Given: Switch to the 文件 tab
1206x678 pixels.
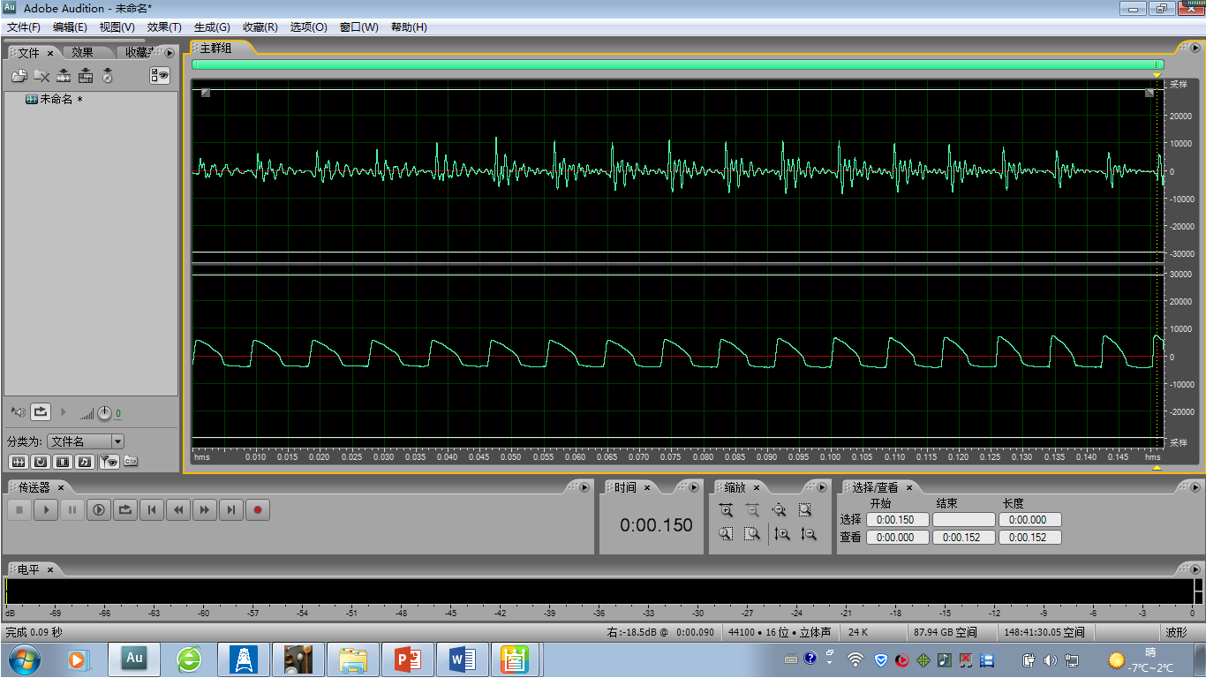Looking at the screenshot, I should click(29, 53).
